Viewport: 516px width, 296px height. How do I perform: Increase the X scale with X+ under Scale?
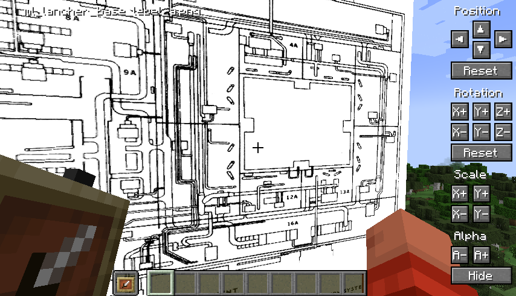tap(460, 194)
